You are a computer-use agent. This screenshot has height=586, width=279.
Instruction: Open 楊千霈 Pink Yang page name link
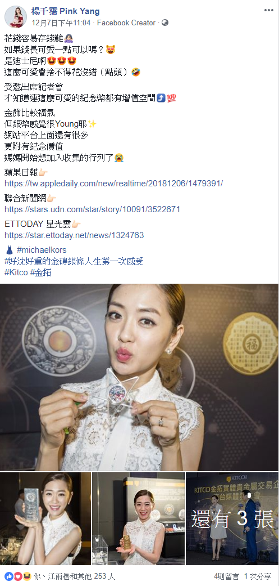point(66,11)
